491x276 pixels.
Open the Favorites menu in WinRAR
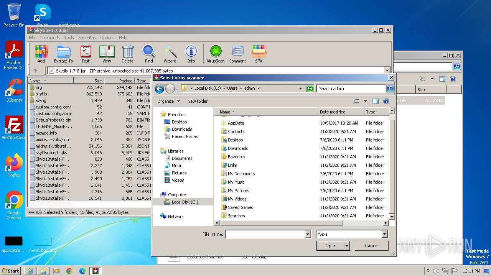click(87, 38)
